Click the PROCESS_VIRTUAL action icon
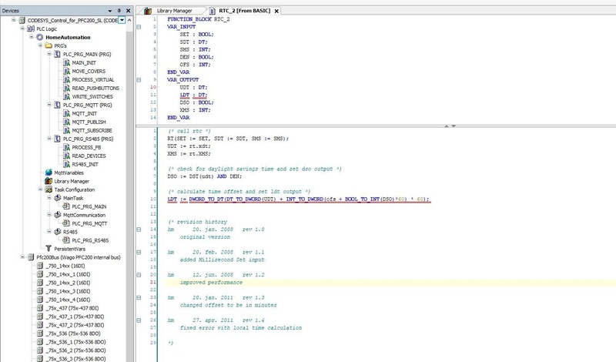Viewport: 616px width, 362px height. pyautogui.click(x=66, y=79)
